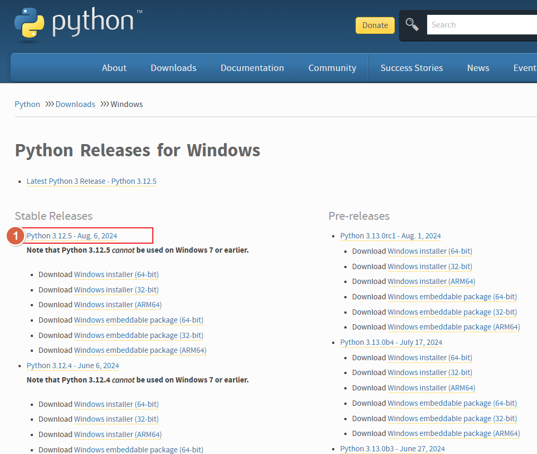Download 3.13.0rc1 embeddable package (32-bit)
The width and height of the screenshot is (537, 454).
(x=452, y=312)
